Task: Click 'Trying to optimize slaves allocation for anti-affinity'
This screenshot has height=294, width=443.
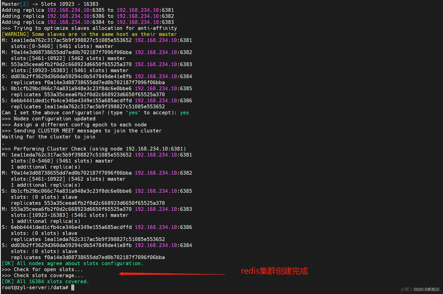Action: [x=95, y=28]
